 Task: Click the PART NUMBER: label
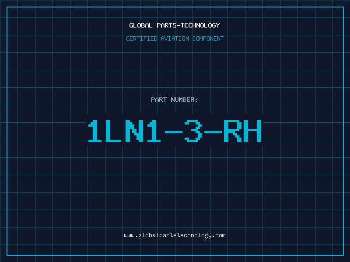(x=175, y=100)
